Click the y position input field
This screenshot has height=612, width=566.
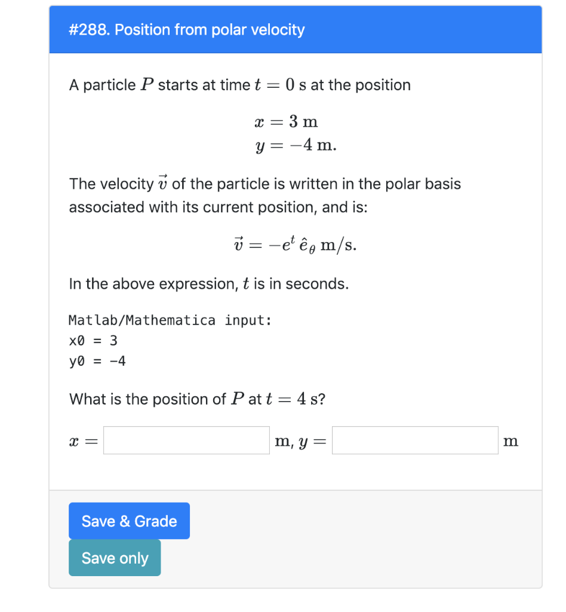point(415,440)
